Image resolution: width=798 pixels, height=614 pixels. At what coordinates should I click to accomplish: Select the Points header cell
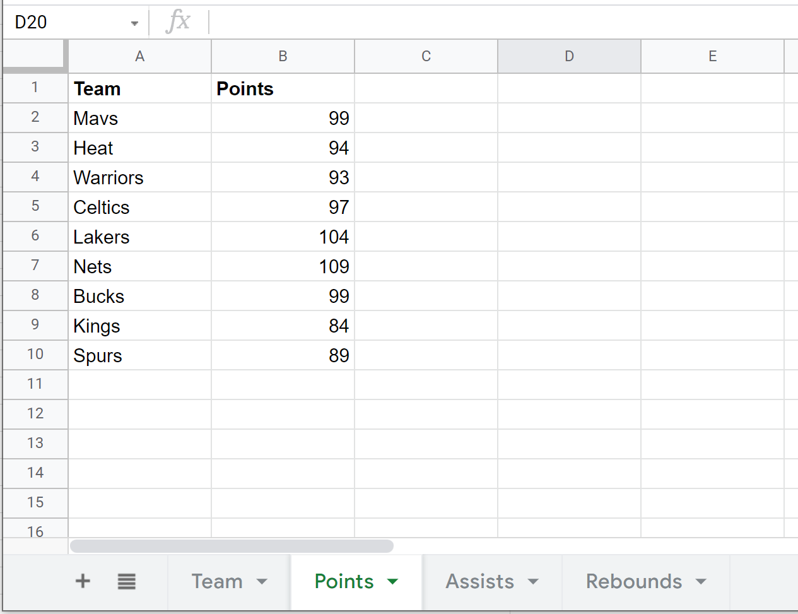tap(283, 88)
